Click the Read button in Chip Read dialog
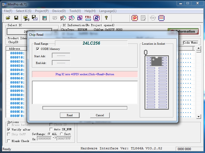Viewport: 205px width, 153px height. pyautogui.click(x=70, y=115)
